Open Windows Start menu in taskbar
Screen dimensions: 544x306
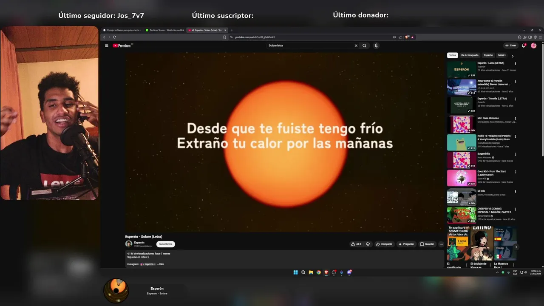tap(295, 272)
